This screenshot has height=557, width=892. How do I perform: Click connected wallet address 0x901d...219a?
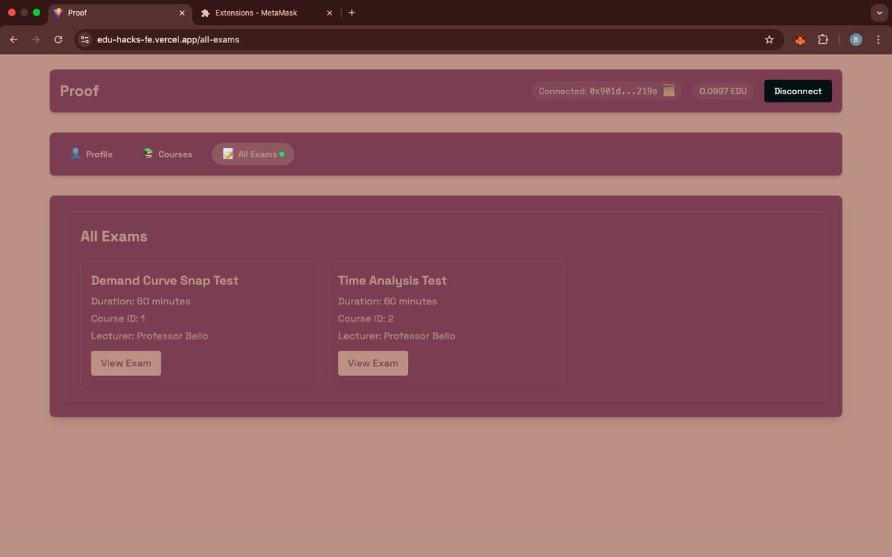[x=623, y=91]
